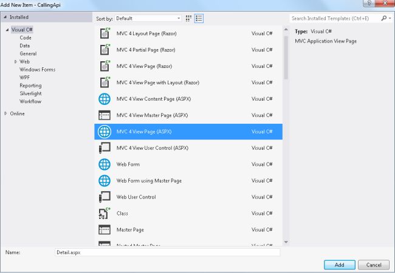Click the Master Page template icon
Image resolution: width=395 pixels, height=273 pixels.
pyautogui.click(x=105, y=229)
